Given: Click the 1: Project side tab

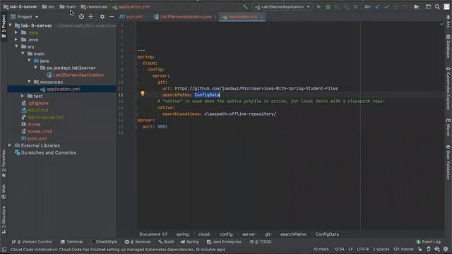Looking at the screenshot, I should (4, 27).
